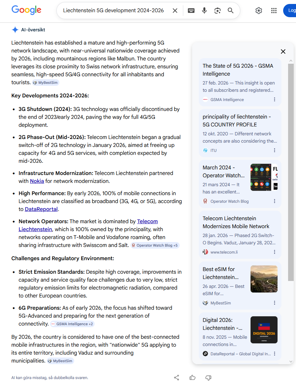Open the on-screen keyboard input tool
Viewport: 296px width, 382px height.
coord(191,11)
